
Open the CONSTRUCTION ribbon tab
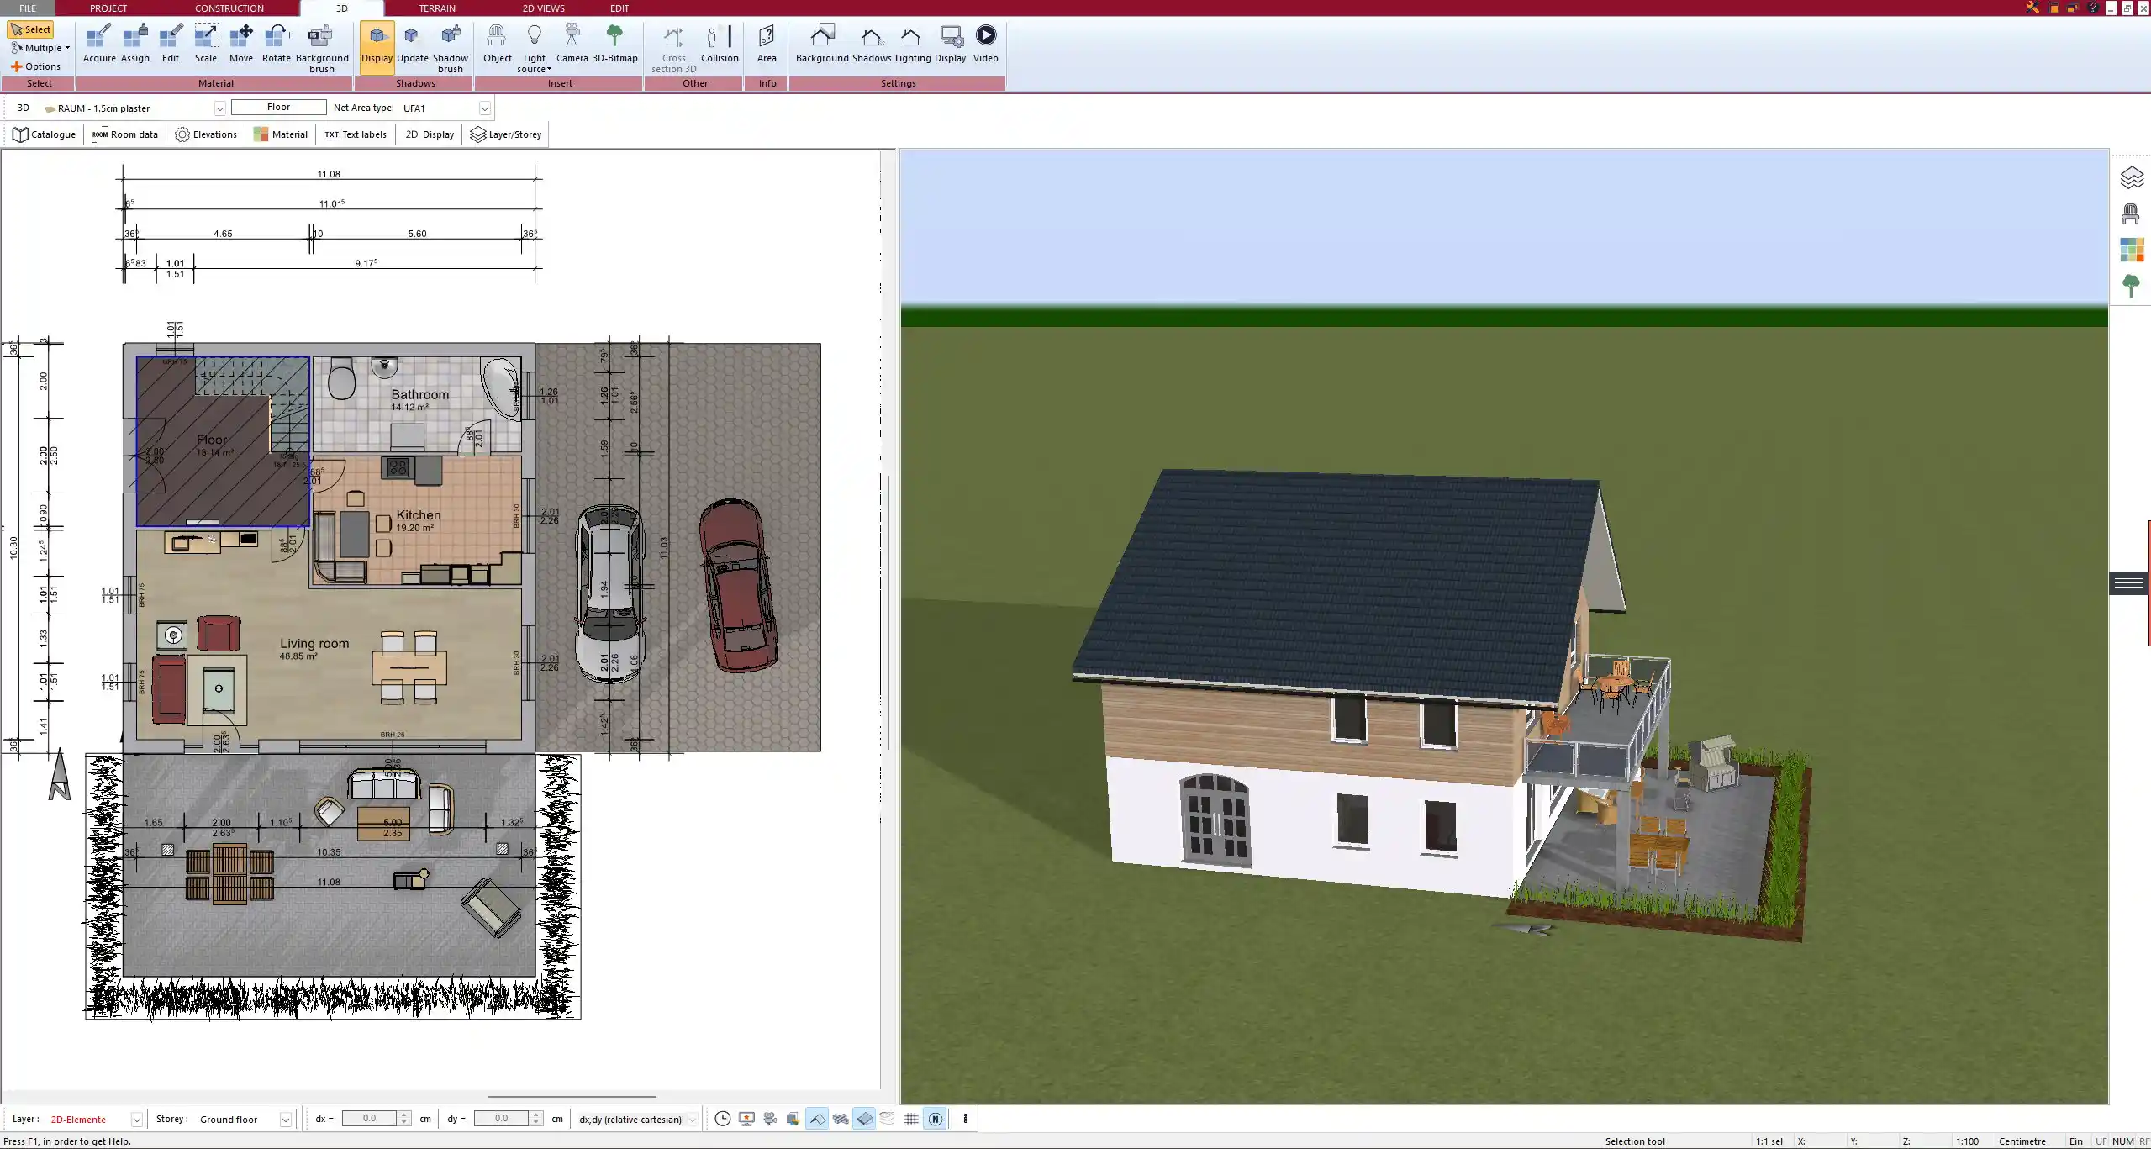pyautogui.click(x=229, y=8)
